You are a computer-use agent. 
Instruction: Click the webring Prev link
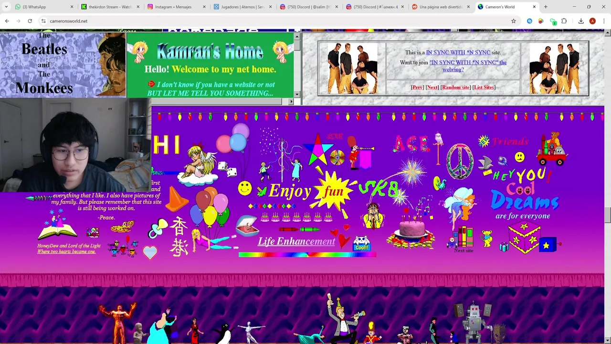click(x=417, y=87)
